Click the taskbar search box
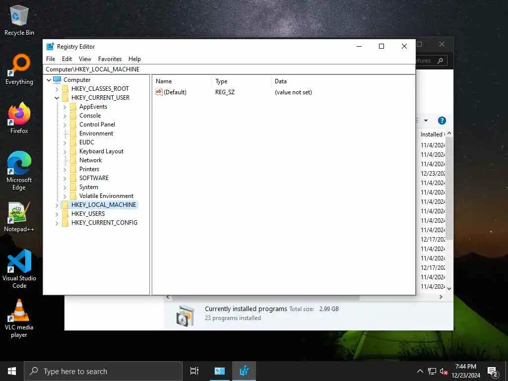Screen dimensions: 508x381 click(x=103, y=371)
